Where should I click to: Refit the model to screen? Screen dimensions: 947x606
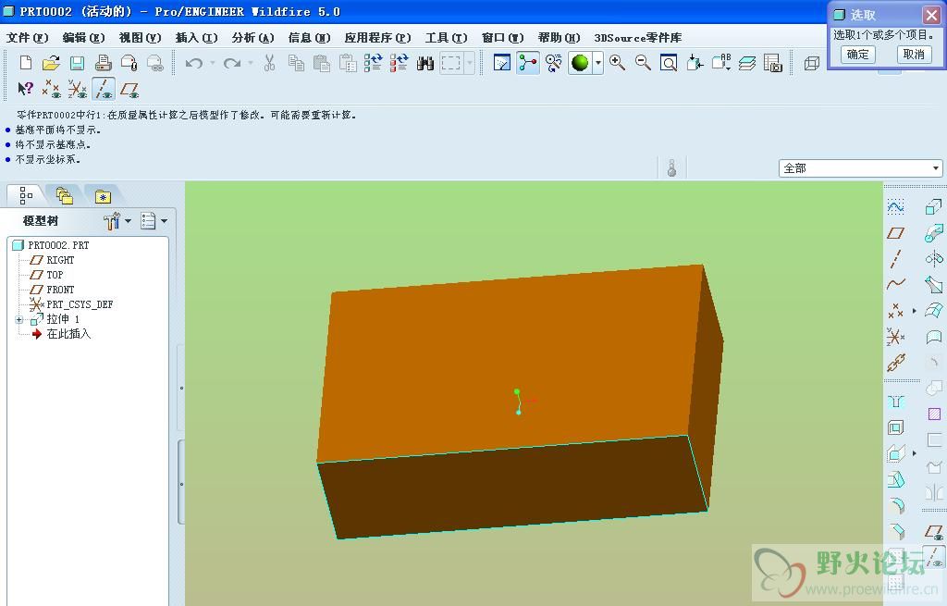pos(669,63)
